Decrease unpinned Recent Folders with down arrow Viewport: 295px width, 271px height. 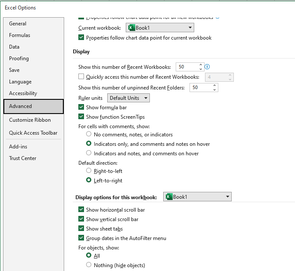[x=214, y=89]
